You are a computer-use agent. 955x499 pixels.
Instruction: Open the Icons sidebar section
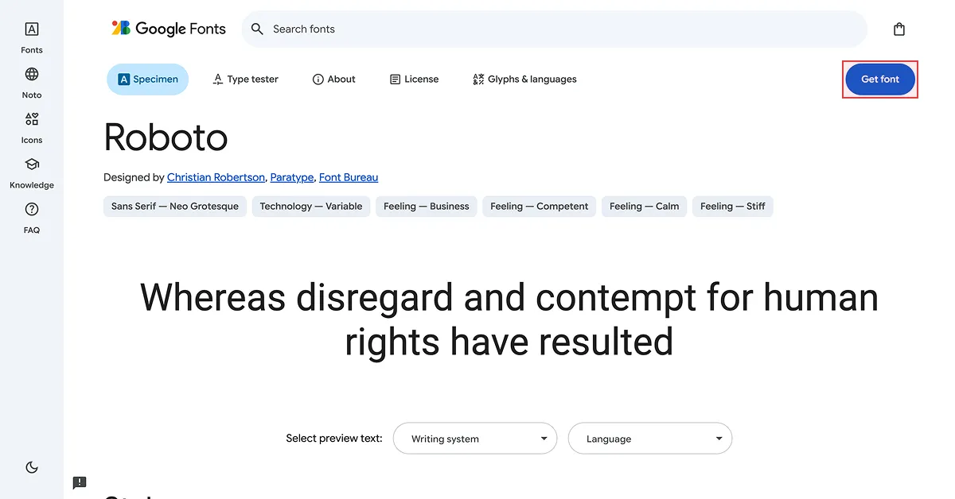[x=32, y=120]
